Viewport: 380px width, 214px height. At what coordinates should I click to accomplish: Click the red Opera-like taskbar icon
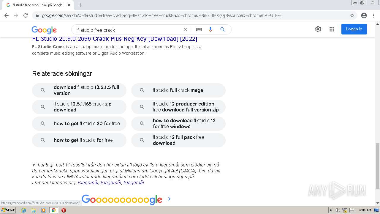point(64,210)
